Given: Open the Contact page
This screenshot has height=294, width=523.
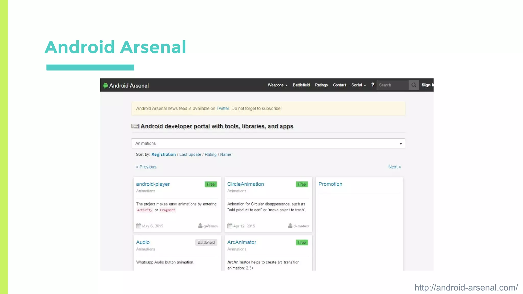Looking at the screenshot, I should 339,85.
